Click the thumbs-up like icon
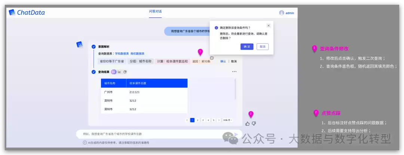 point(247,124)
